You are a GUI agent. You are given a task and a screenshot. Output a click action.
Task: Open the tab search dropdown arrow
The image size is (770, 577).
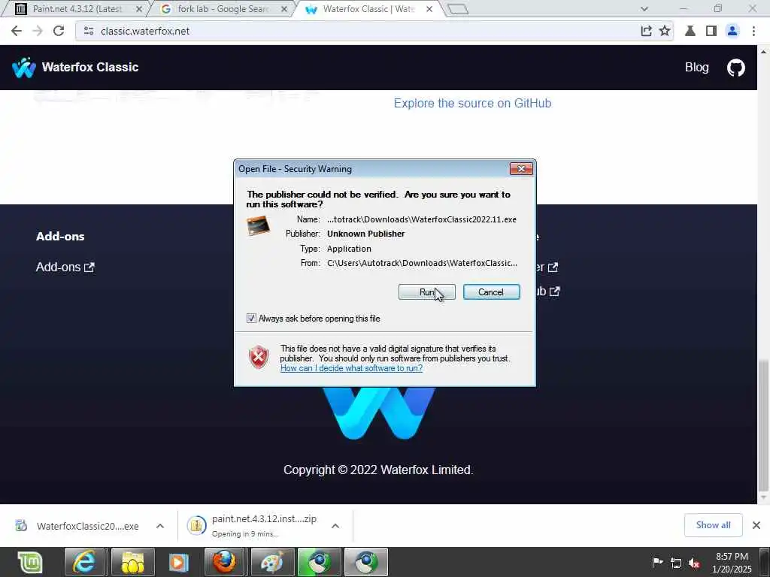644,9
